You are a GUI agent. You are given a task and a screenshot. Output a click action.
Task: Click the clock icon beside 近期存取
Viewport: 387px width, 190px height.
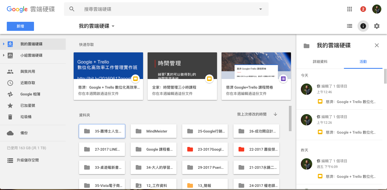pyautogui.click(x=10, y=83)
